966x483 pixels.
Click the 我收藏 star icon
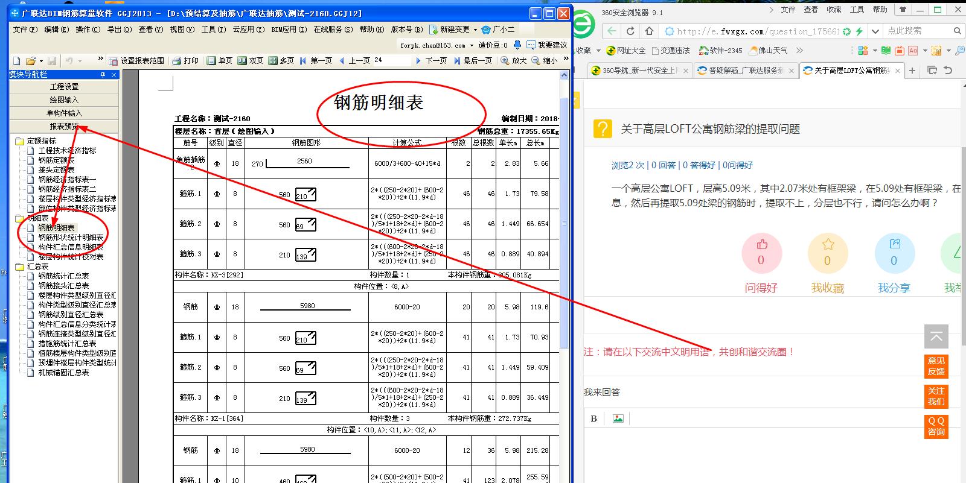tap(828, 244)
